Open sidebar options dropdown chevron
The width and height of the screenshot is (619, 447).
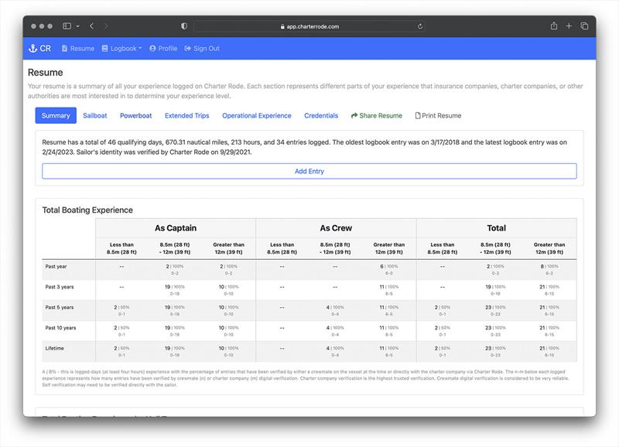click(77, 26)
